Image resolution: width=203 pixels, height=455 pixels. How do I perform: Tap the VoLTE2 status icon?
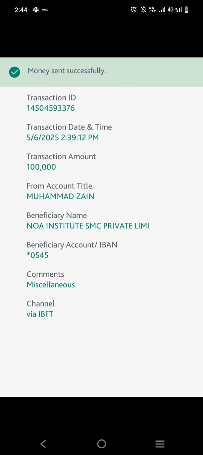[x=152, y=10]
